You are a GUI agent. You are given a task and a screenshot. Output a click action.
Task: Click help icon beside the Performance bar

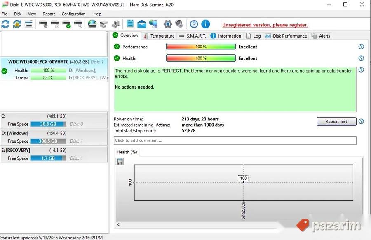click(361, 47)
